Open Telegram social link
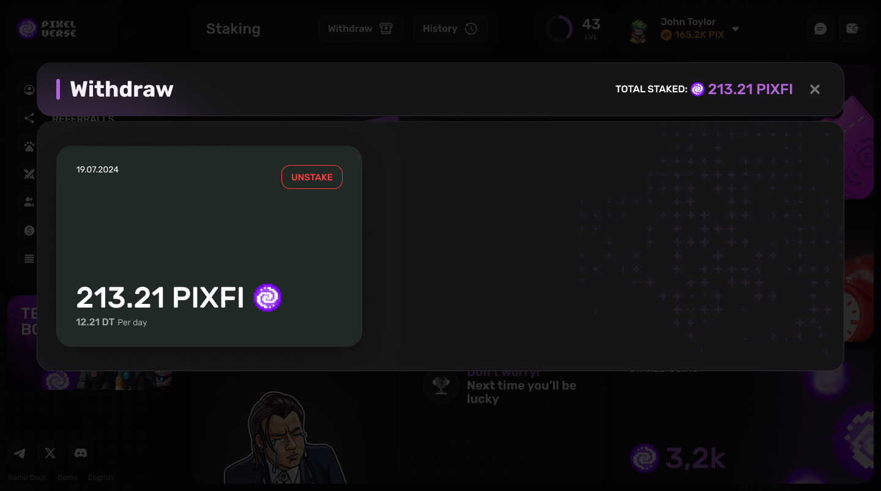 (x=20, y=453)
